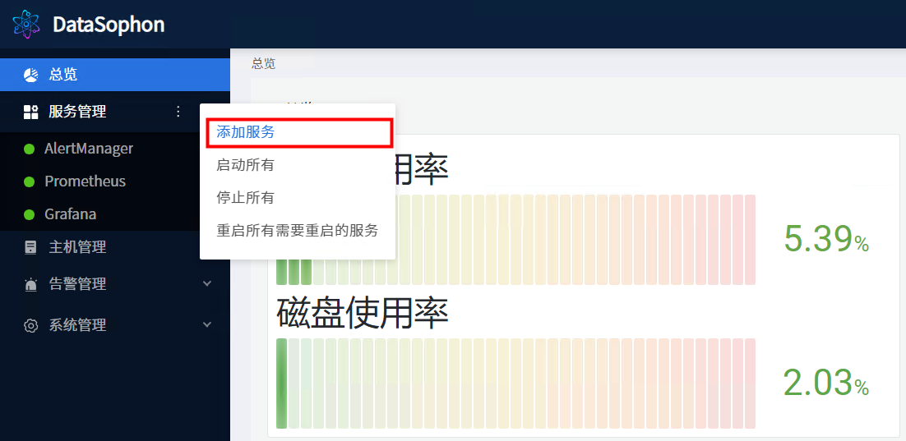Image resolution: width=906 pixels, height=441 pixels.
Task: Click the 2.03% disk usage value
Action: 826,383
